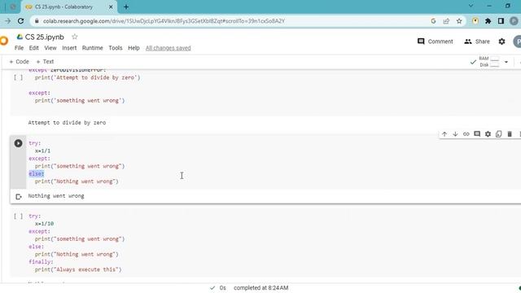Select the run bracket of the divide-by-zero cell

(18, 78)
